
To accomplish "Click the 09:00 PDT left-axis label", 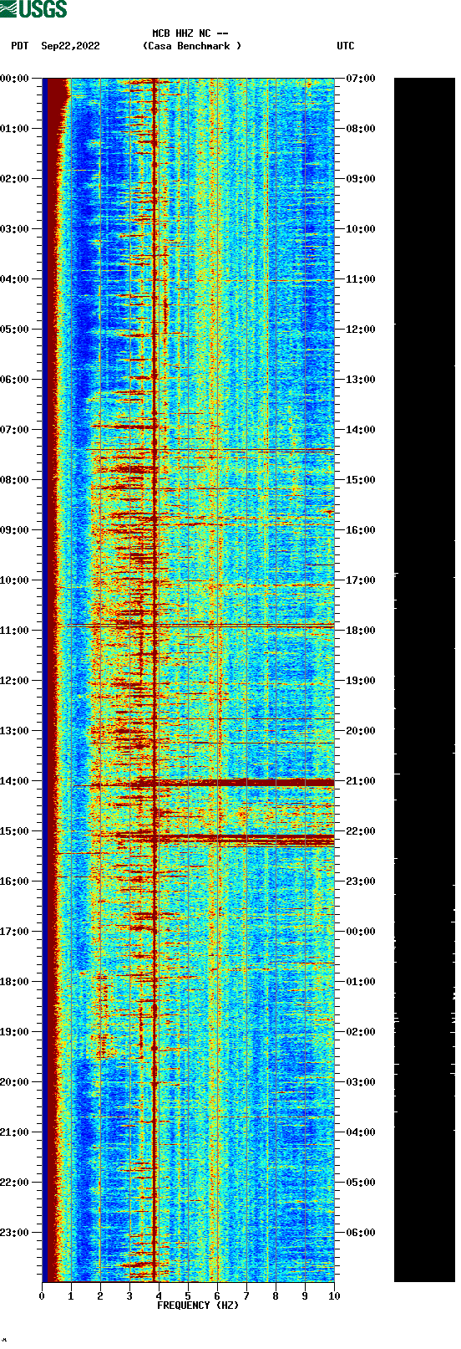I will pos(15,530).
